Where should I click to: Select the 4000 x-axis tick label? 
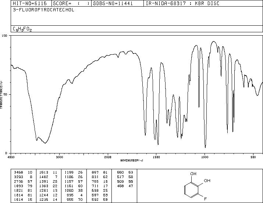tap(11, 157)
